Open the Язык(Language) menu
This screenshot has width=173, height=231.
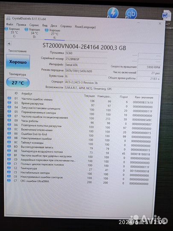pos(85,27)
